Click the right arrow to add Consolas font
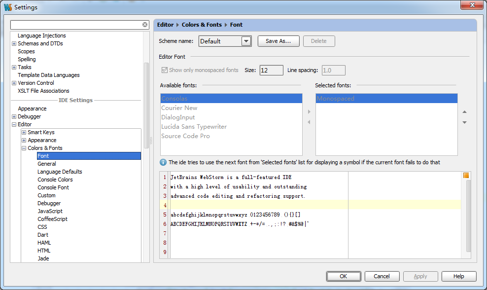The height and width of the screenshot is (290, 487). (x=309, y=111)
